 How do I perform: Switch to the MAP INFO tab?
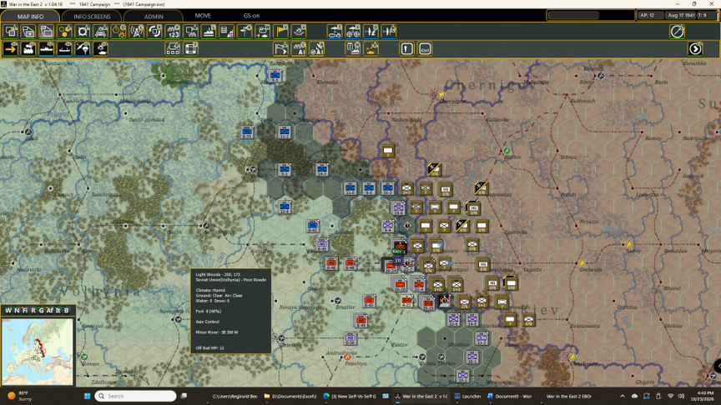[x=30, y=16]
